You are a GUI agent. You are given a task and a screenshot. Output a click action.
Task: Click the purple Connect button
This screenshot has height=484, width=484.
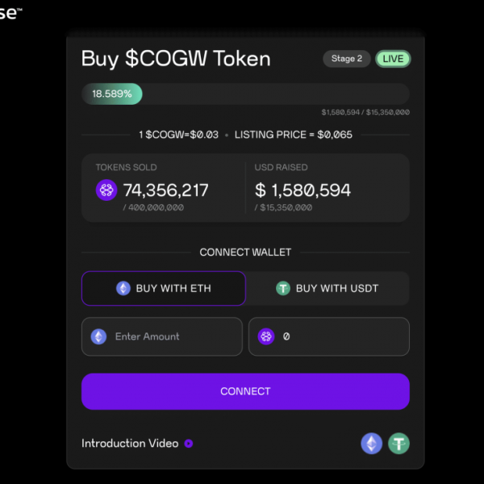(x=245, y=391)
